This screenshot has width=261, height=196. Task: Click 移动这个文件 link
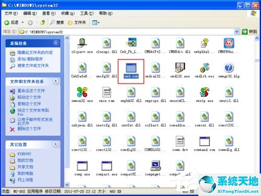click(29, 97)
